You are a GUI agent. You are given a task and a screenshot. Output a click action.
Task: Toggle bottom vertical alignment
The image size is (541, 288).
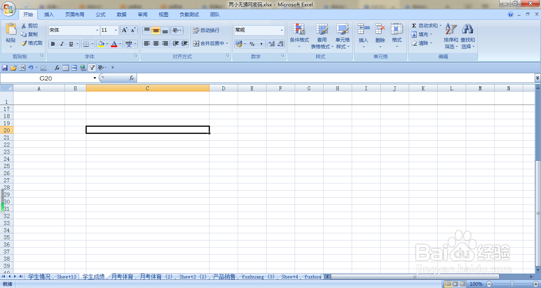coord(165,31)
